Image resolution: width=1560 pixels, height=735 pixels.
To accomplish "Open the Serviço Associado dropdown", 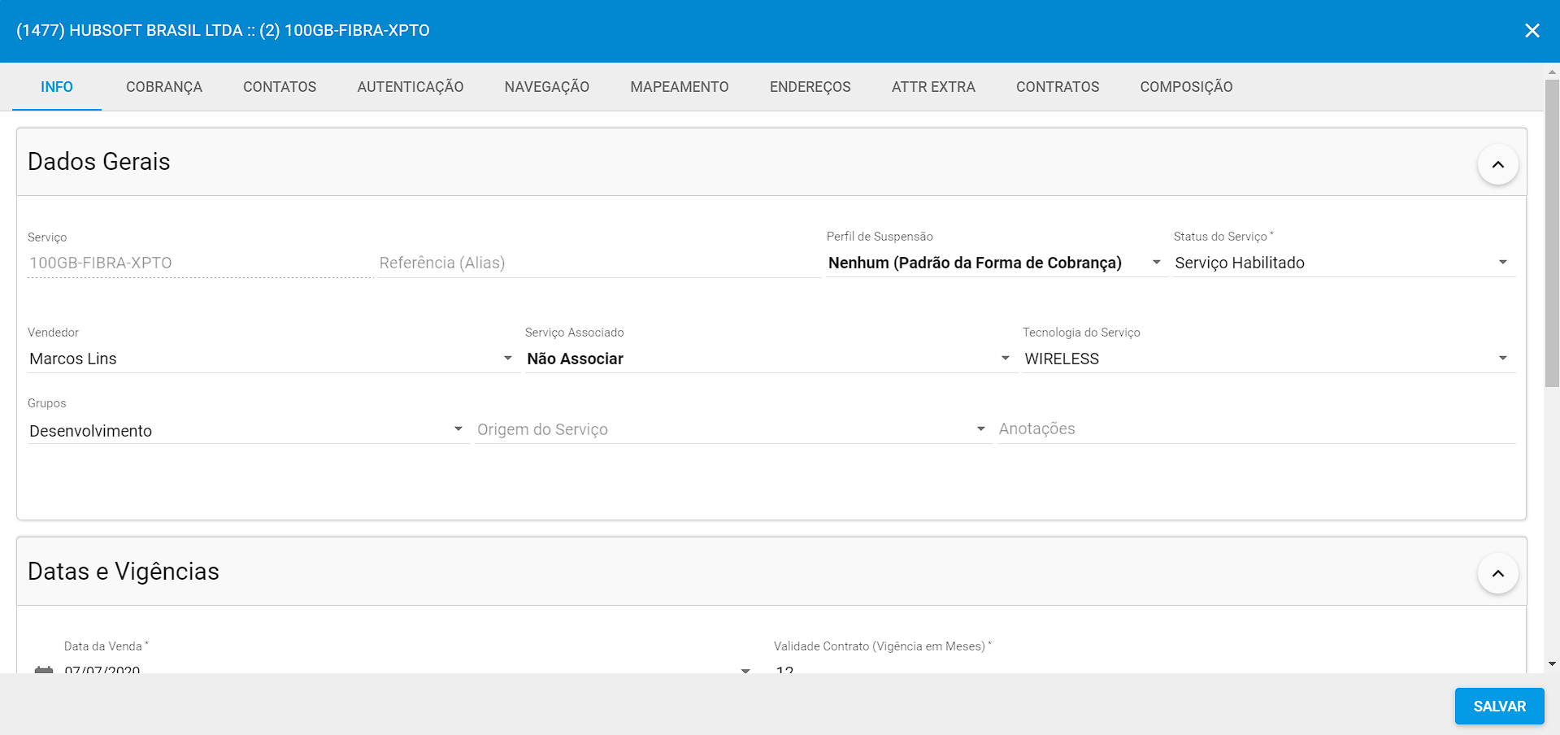I will coord(770,359).
